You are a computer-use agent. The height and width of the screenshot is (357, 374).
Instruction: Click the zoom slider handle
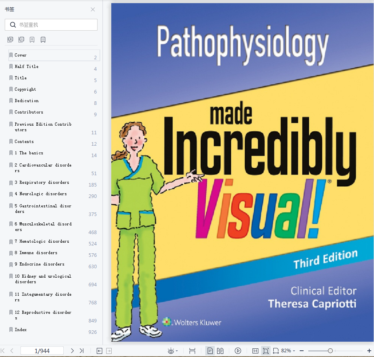[x=330, y=351]
